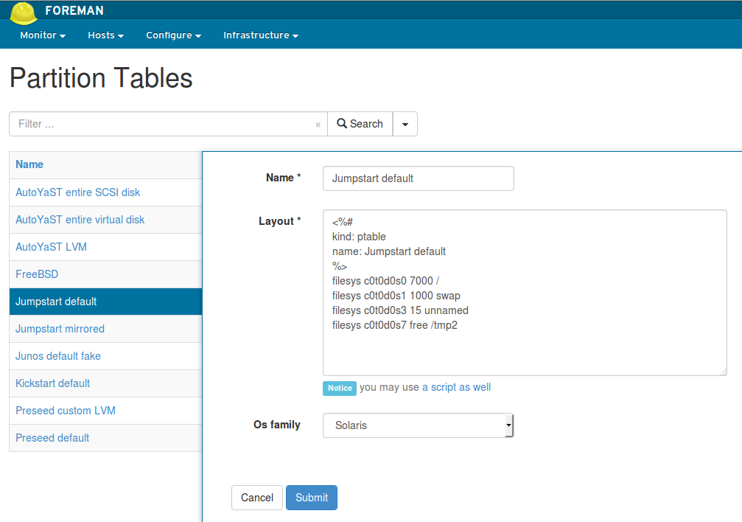
Task: Sort table by Name column header
Action: pos(29,164)
